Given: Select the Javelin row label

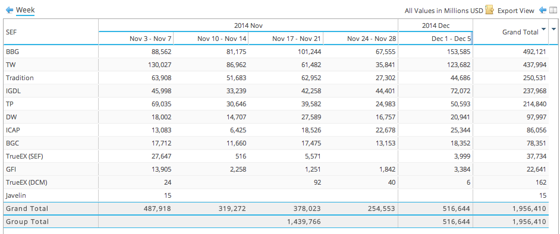Looking at the screenshot, I should [16, 195].
